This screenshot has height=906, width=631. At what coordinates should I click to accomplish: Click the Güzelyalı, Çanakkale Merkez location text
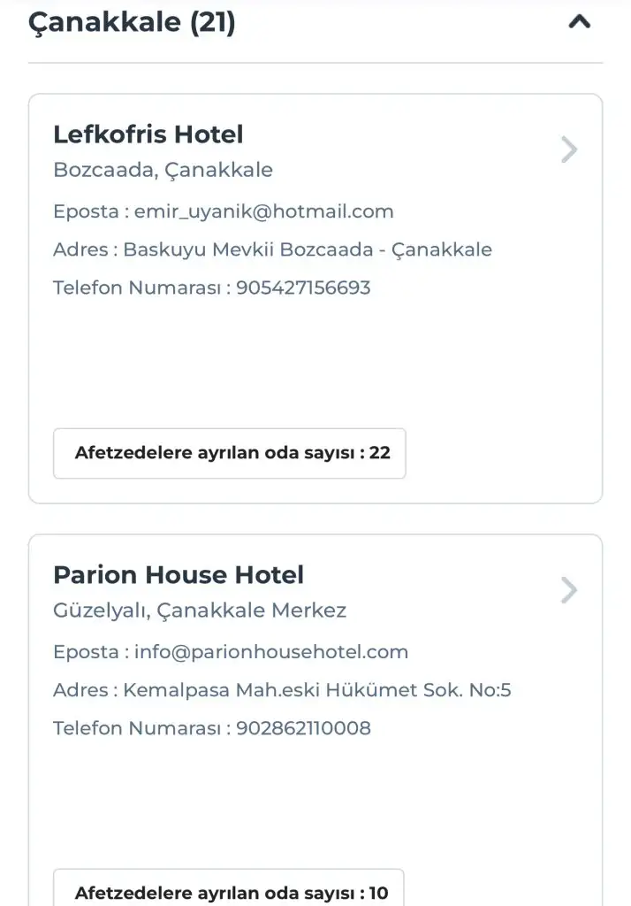(x=200, y=610)
